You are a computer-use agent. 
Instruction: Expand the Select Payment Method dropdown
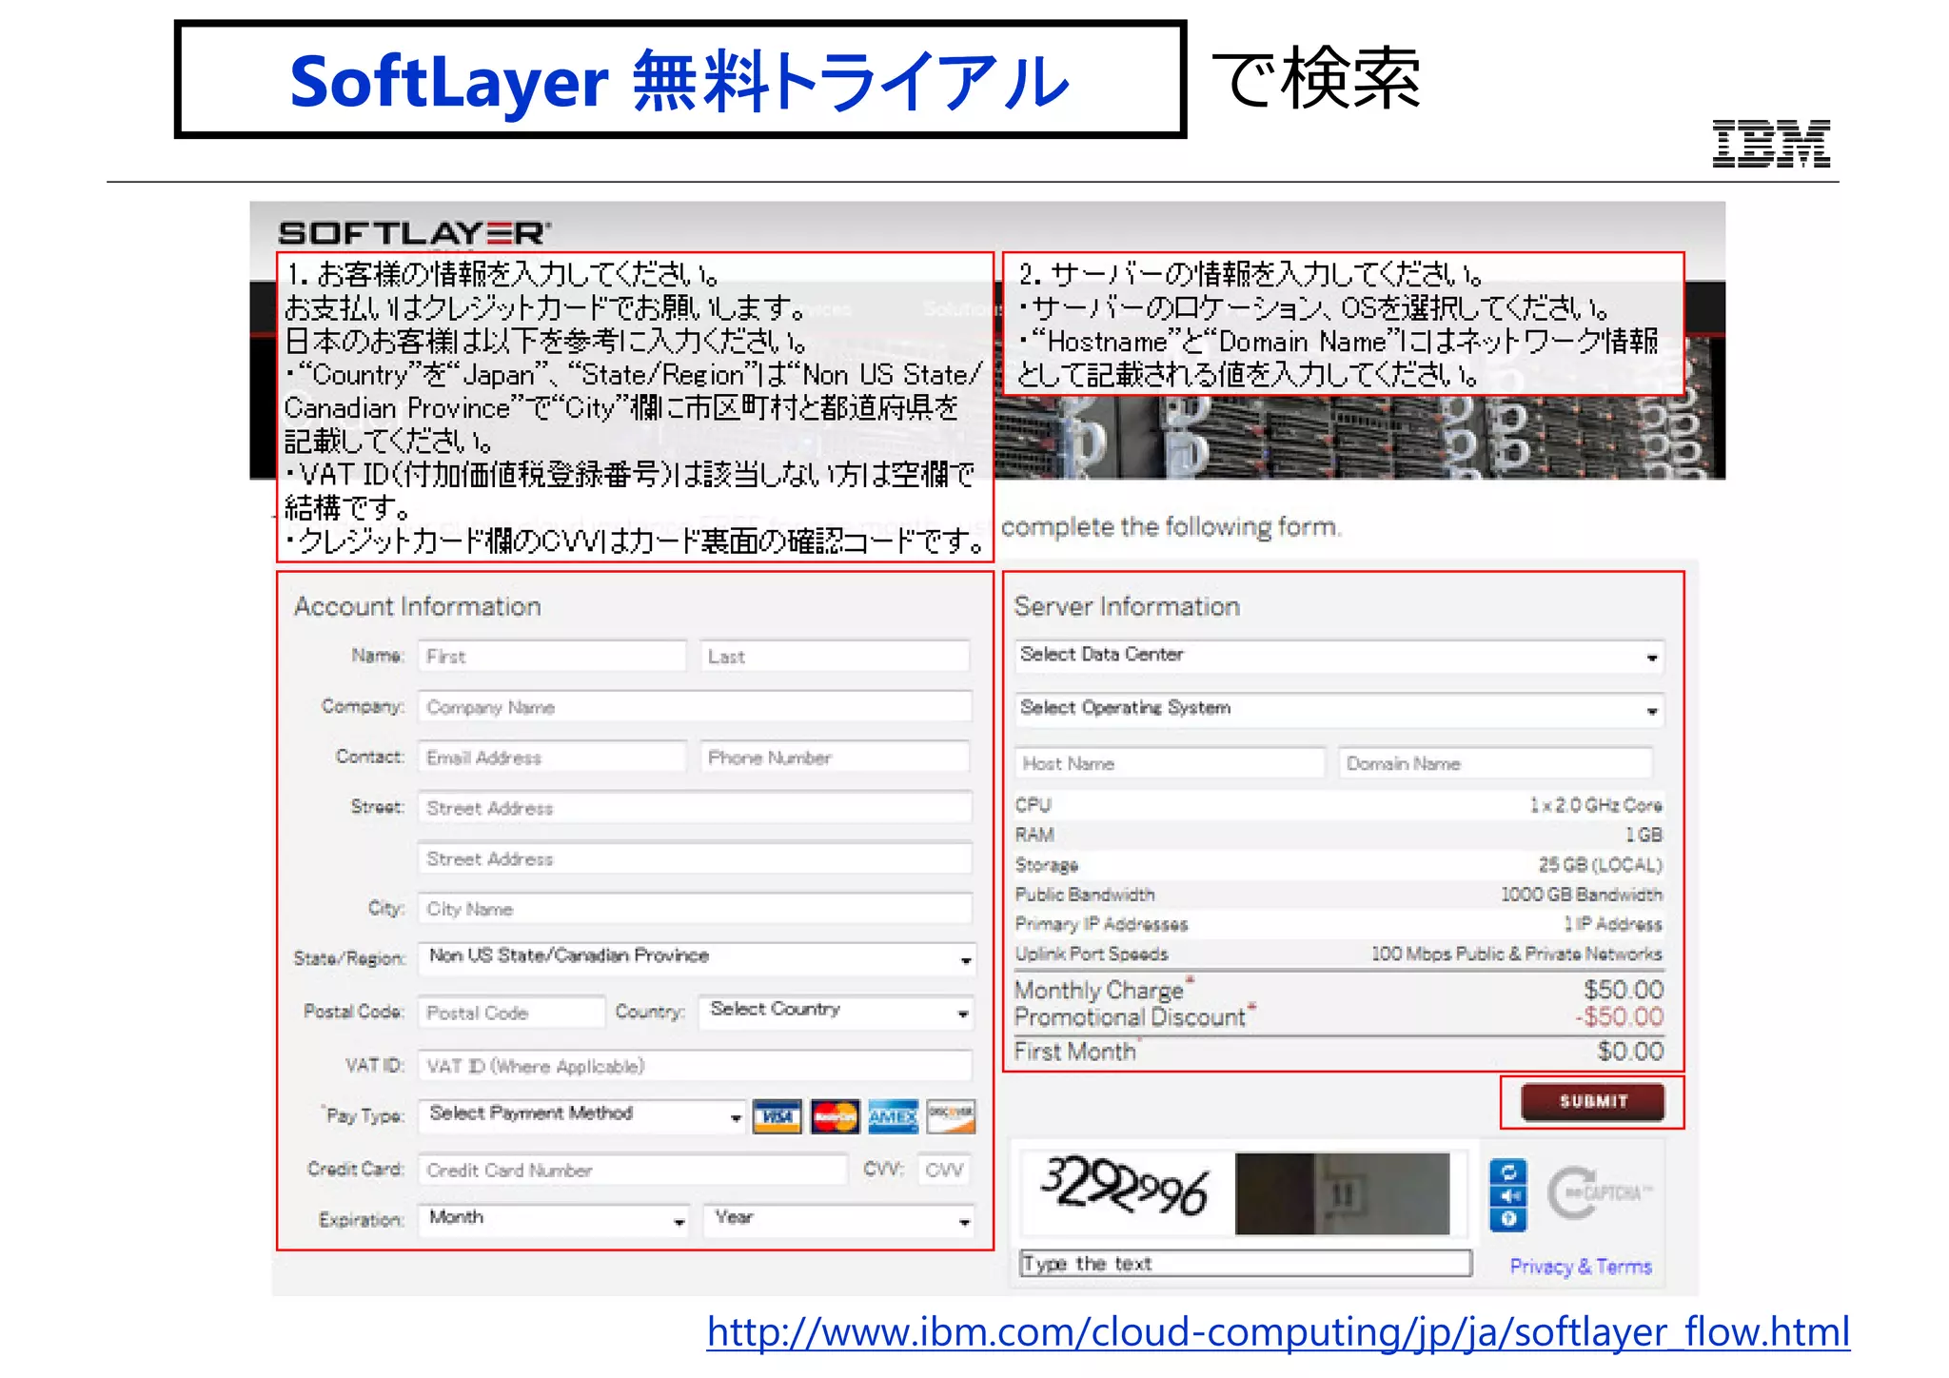(582, 1114)
